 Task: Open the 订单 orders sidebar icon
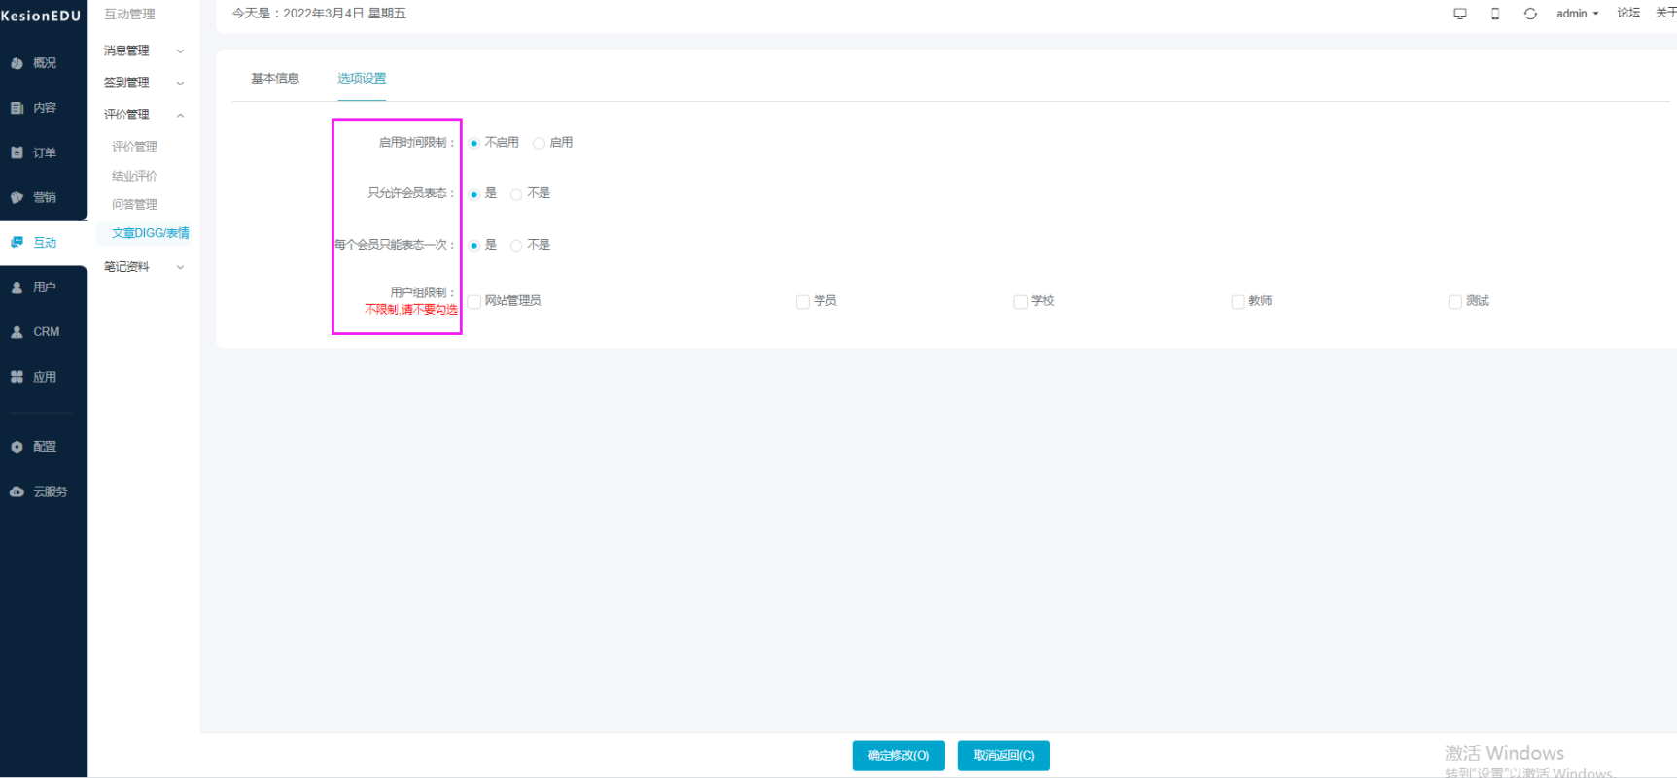[17, 152]
